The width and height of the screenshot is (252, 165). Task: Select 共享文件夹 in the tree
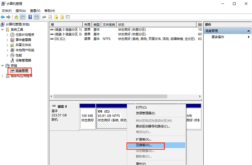[23, 45]
